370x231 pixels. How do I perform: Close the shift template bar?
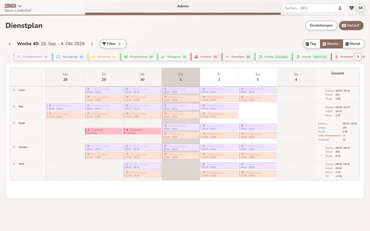tap(363, 57)
